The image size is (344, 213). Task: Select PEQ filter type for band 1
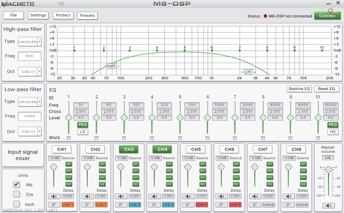pyautogui.click(x=82, y=125)
